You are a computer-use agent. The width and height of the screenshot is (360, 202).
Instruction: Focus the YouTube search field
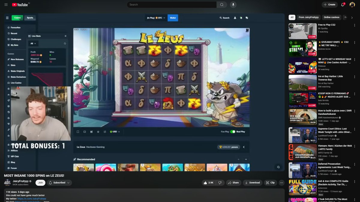pyautogui.click(x=172, y=4)
